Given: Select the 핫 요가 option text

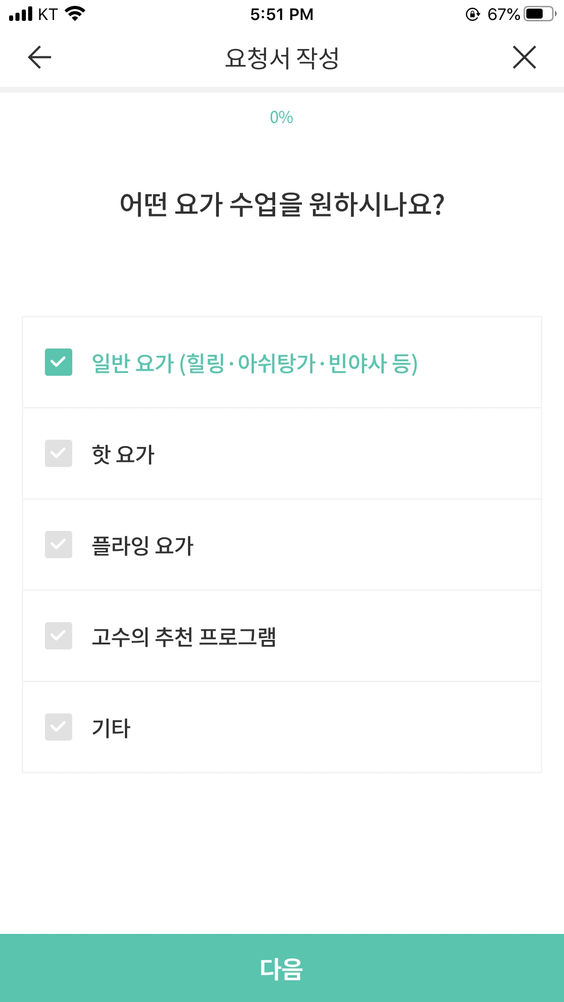Looking at the screenshot, I should (123, 454).
